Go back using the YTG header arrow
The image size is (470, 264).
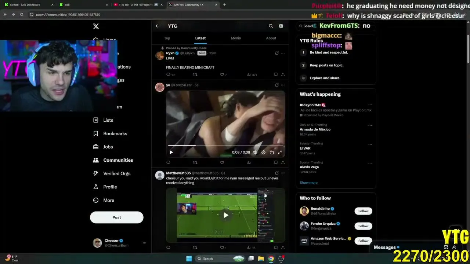158,26
